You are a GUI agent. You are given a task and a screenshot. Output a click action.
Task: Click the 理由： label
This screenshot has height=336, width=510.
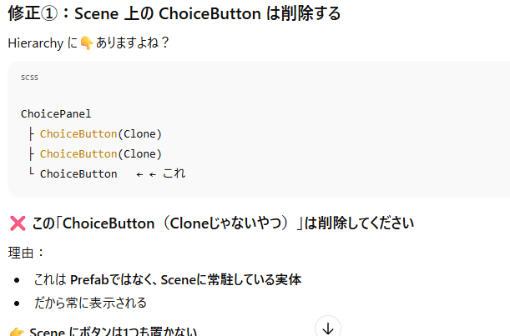point(27,252)
